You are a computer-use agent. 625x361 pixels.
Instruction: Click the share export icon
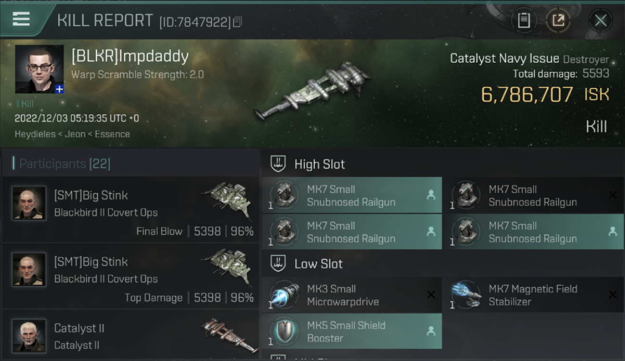tap(558, 21)
